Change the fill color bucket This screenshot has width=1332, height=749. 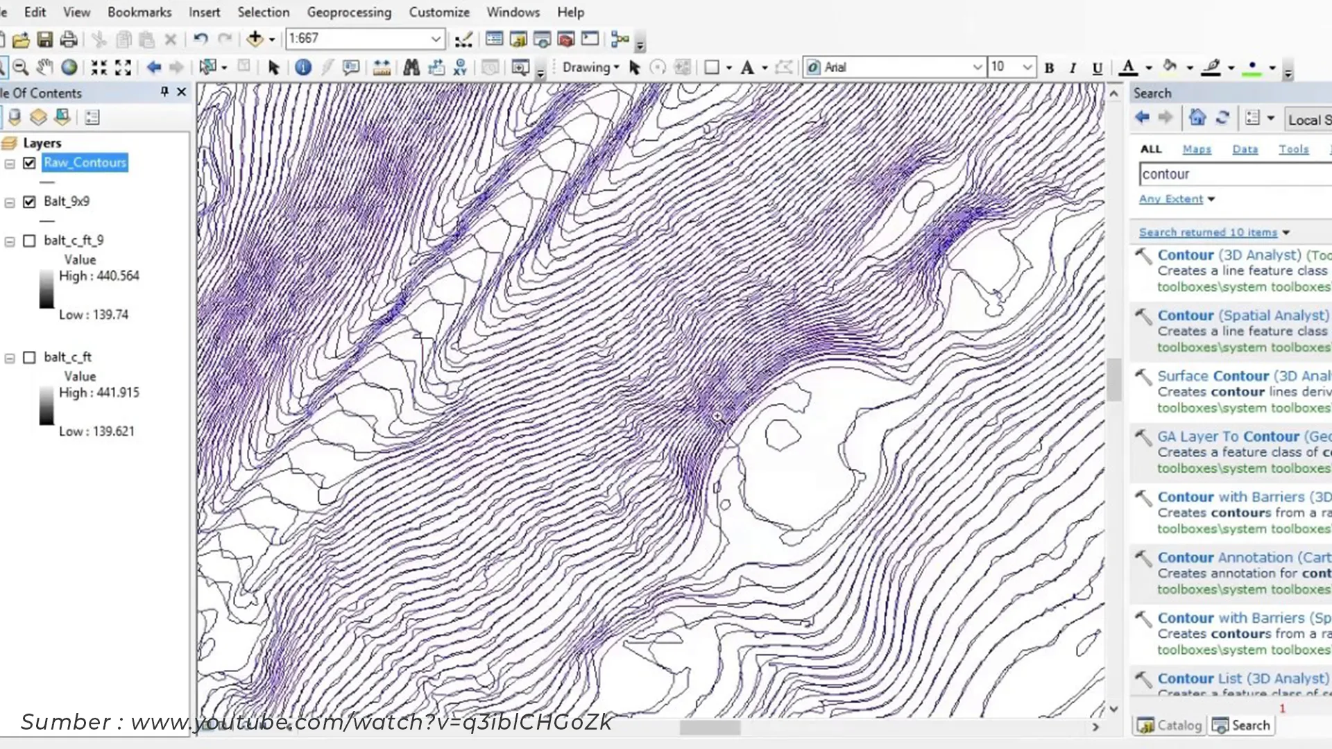(x=1170, y=68)
